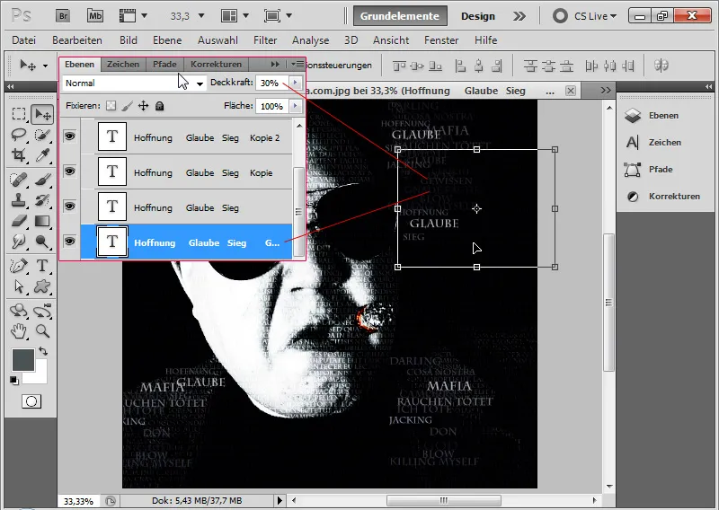Select the Custom Shape tool

point(42,286)
